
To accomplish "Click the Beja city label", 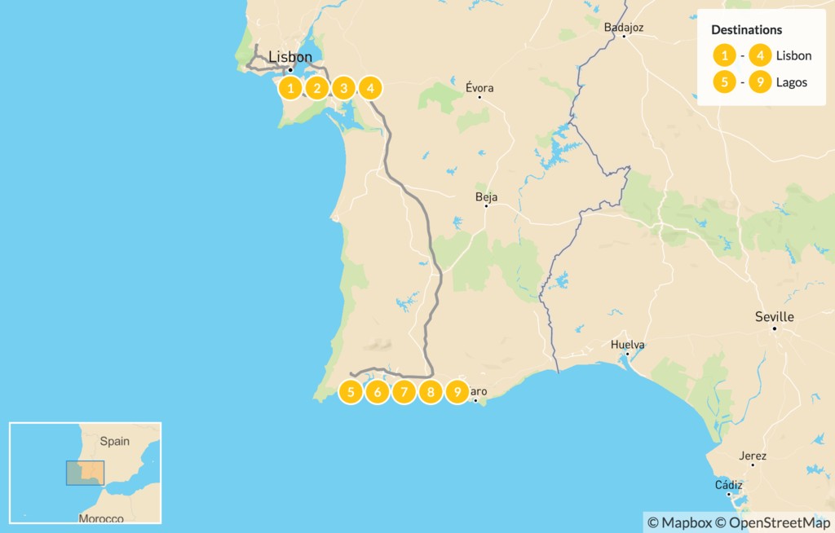I will [486, 197].
